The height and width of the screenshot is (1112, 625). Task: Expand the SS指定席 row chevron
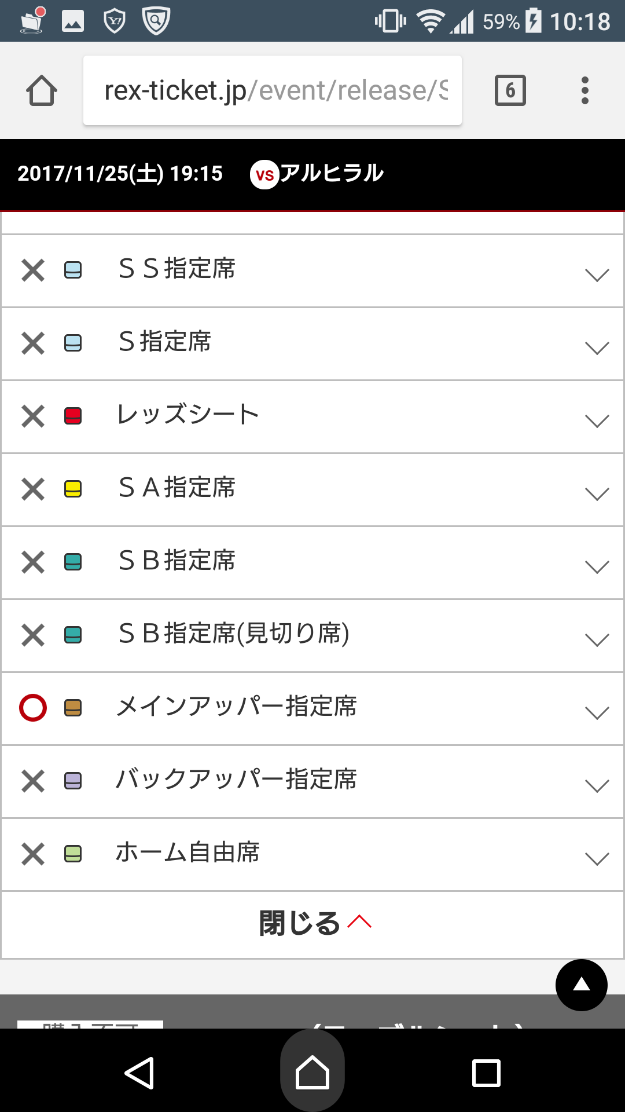[x=597, y=275]
